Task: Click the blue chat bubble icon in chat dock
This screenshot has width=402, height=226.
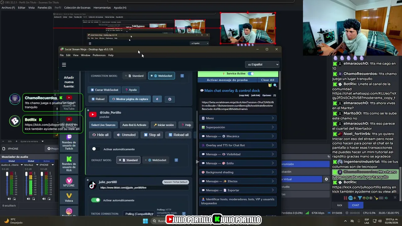Action: pos(350,198)
